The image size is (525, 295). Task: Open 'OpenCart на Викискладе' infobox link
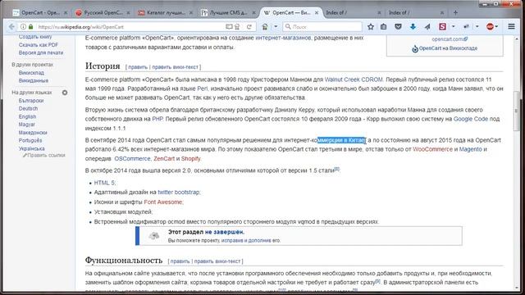click(448, 48)
